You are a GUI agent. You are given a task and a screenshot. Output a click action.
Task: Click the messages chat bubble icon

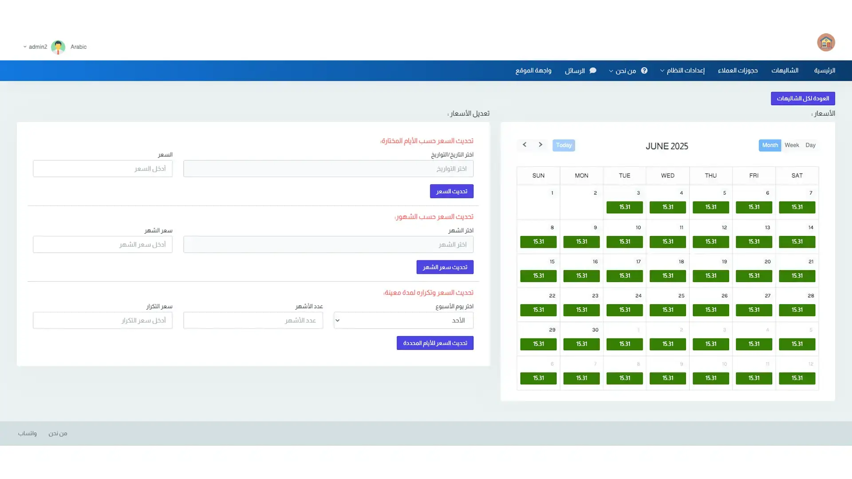pyautogui.click(x=593, y=71)
